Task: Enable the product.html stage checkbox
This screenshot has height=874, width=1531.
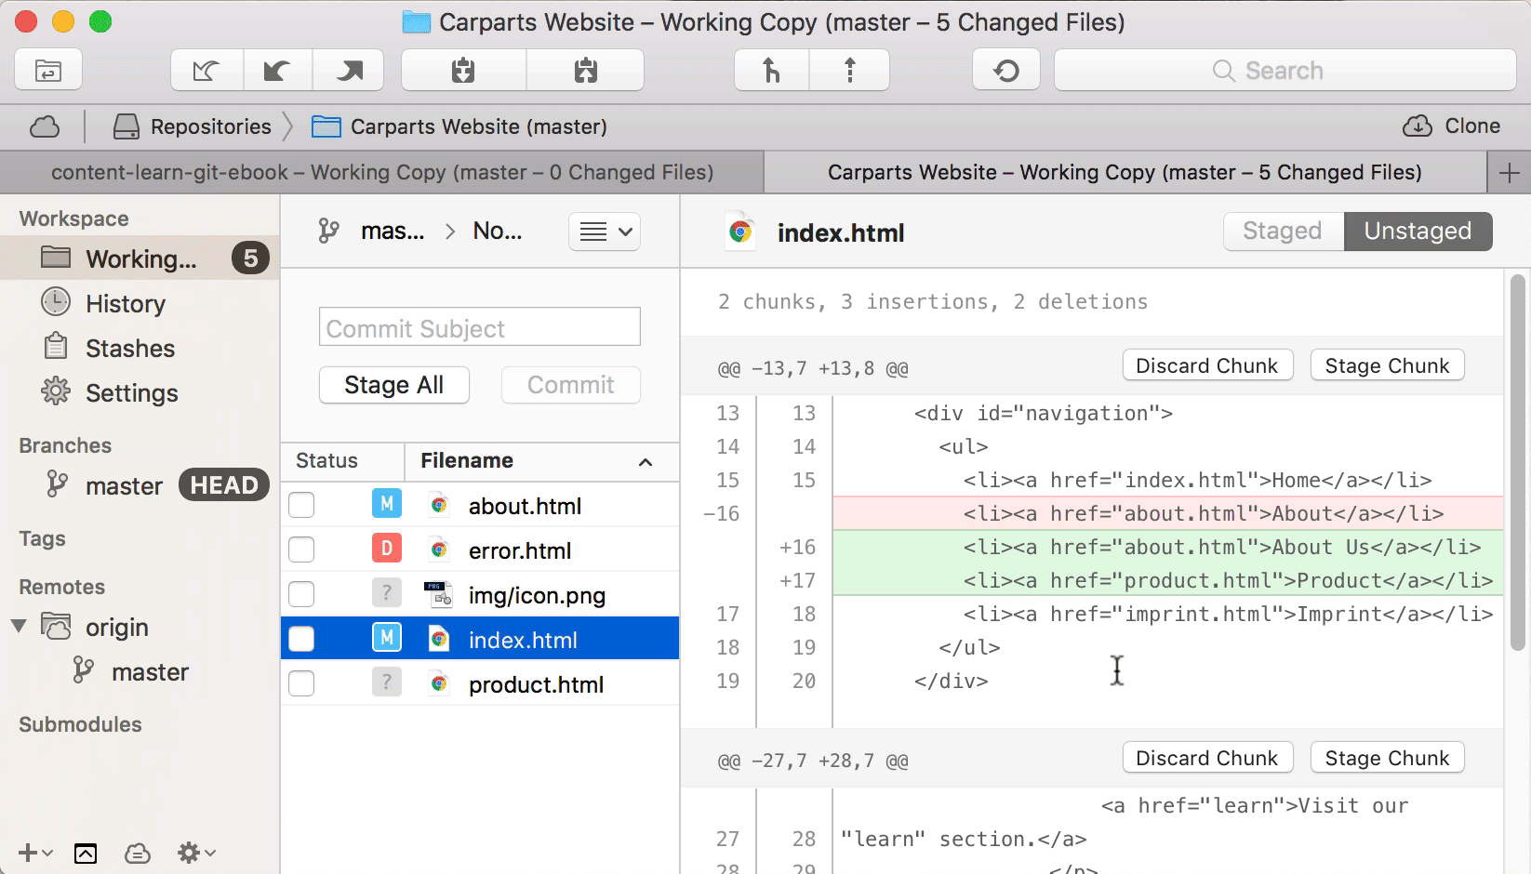Action: coord(301,683)
